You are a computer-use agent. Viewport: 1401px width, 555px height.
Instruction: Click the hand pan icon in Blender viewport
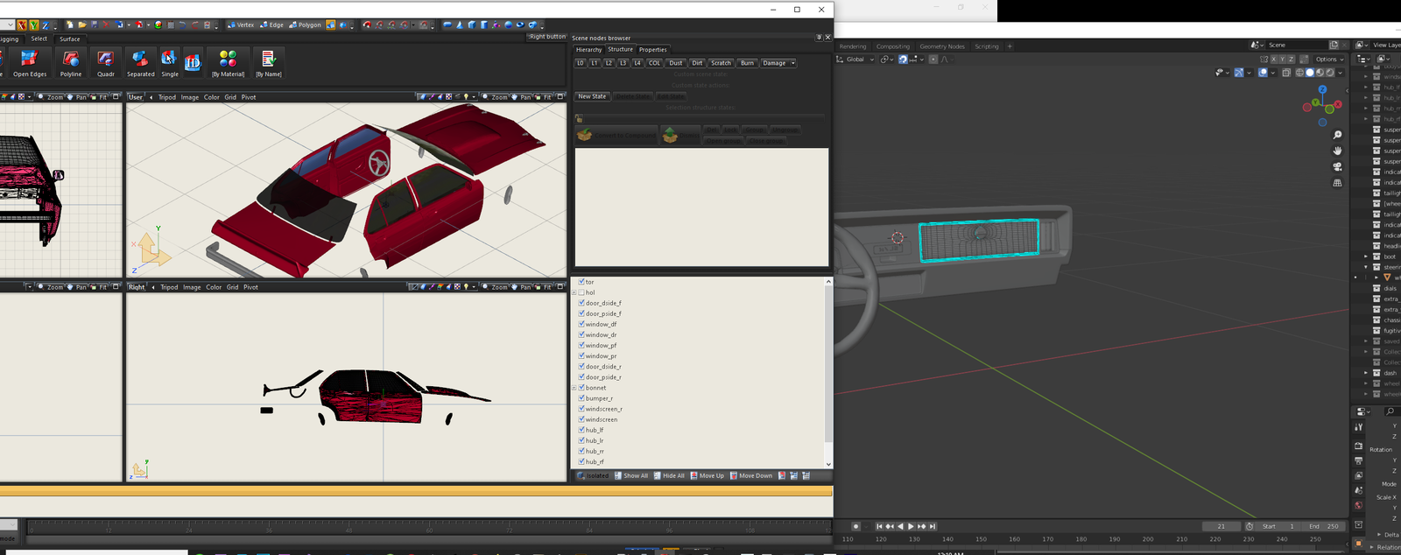(x=1337, y=151)
